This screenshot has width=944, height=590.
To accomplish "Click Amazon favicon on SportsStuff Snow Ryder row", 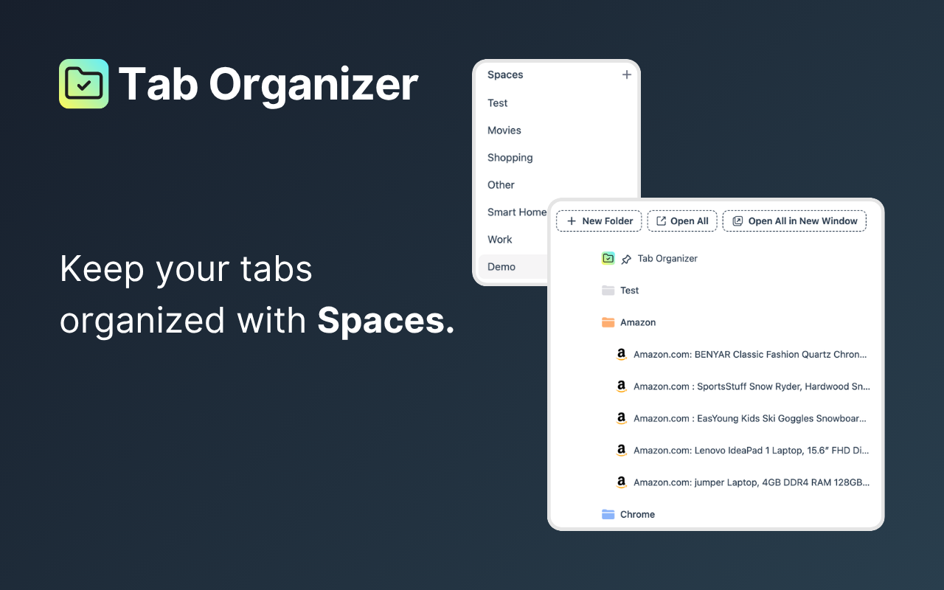I will [x=621, y=386].
